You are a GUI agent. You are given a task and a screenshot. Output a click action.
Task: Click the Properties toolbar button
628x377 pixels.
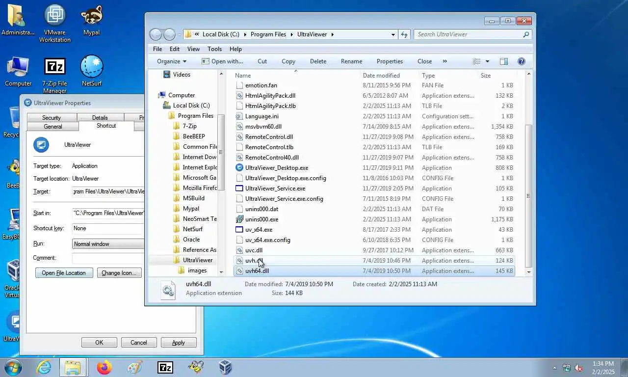tap(390, 61)
